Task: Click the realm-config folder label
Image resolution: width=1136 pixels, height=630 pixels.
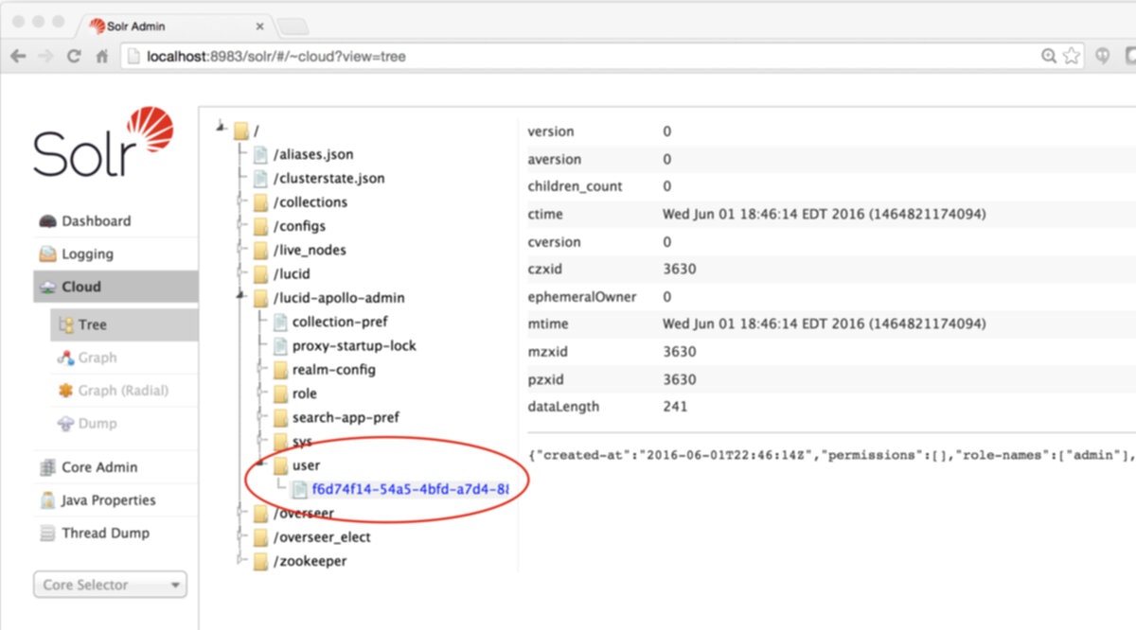Action: tap(333, 370)
